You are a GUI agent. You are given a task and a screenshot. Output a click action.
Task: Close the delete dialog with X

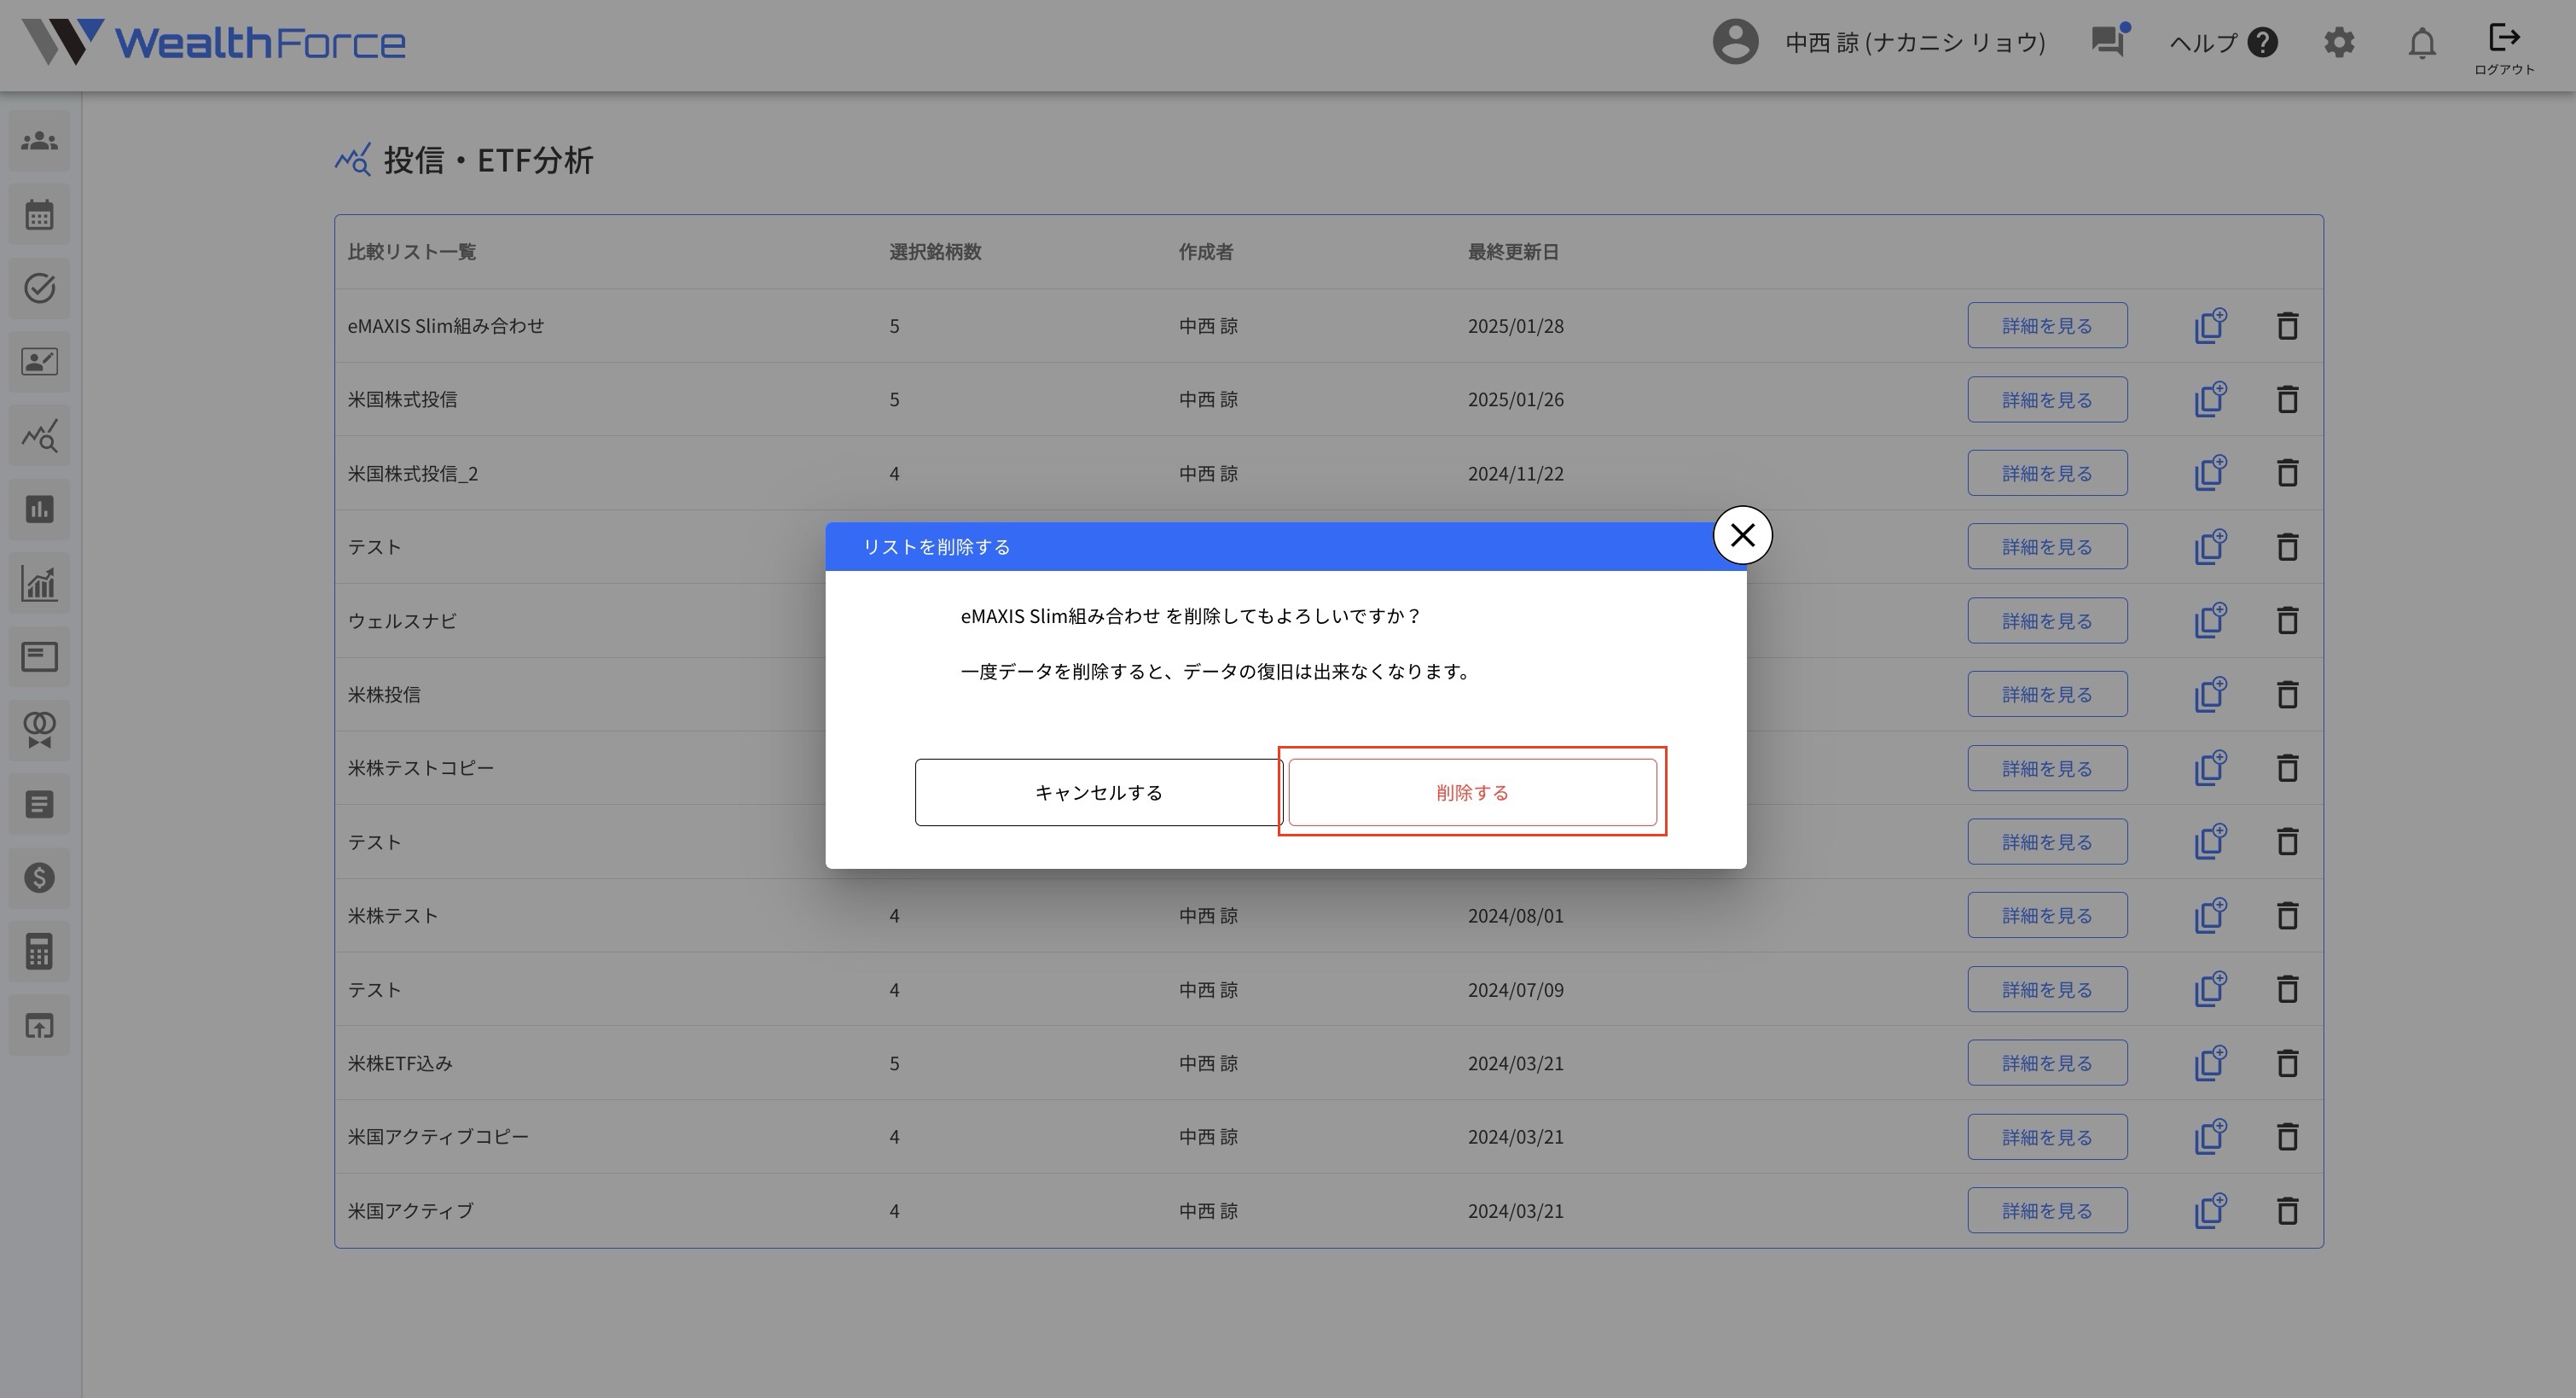coord(1742,535)
